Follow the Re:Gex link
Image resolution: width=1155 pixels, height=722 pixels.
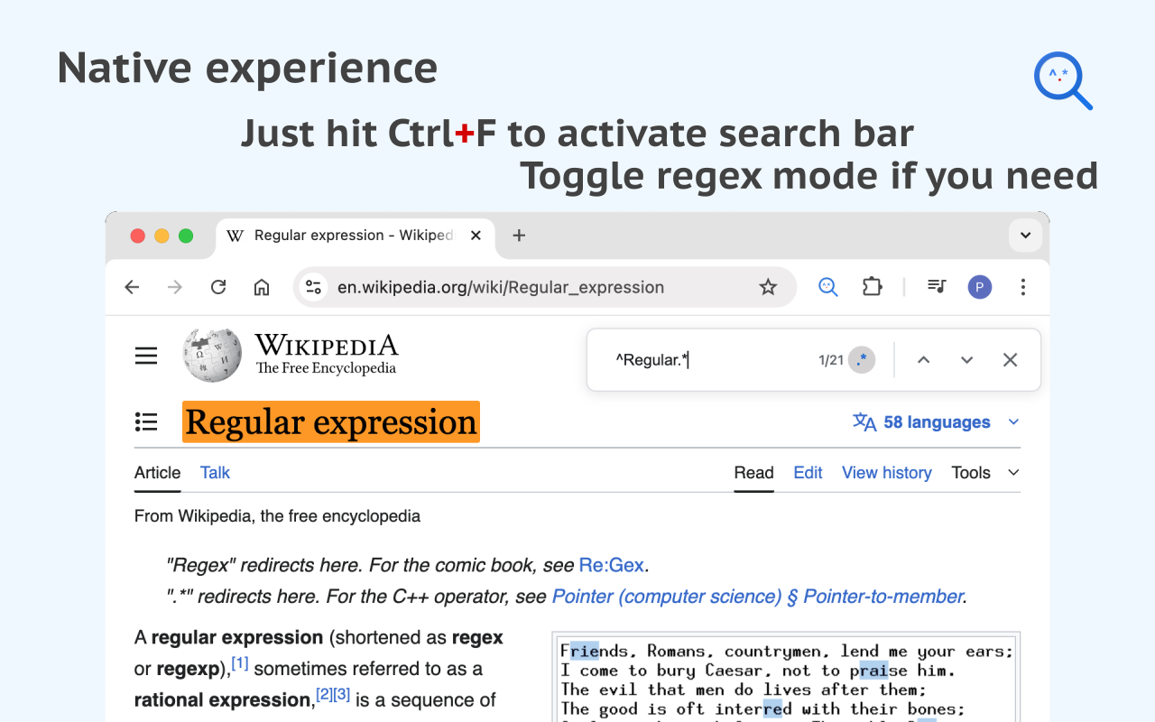pos(612,564)
